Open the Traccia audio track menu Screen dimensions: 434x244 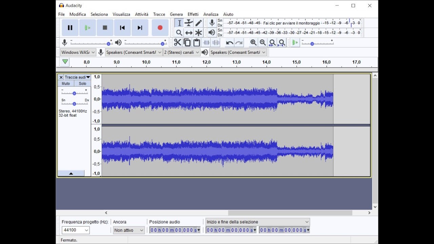click(x=77, y=77)
